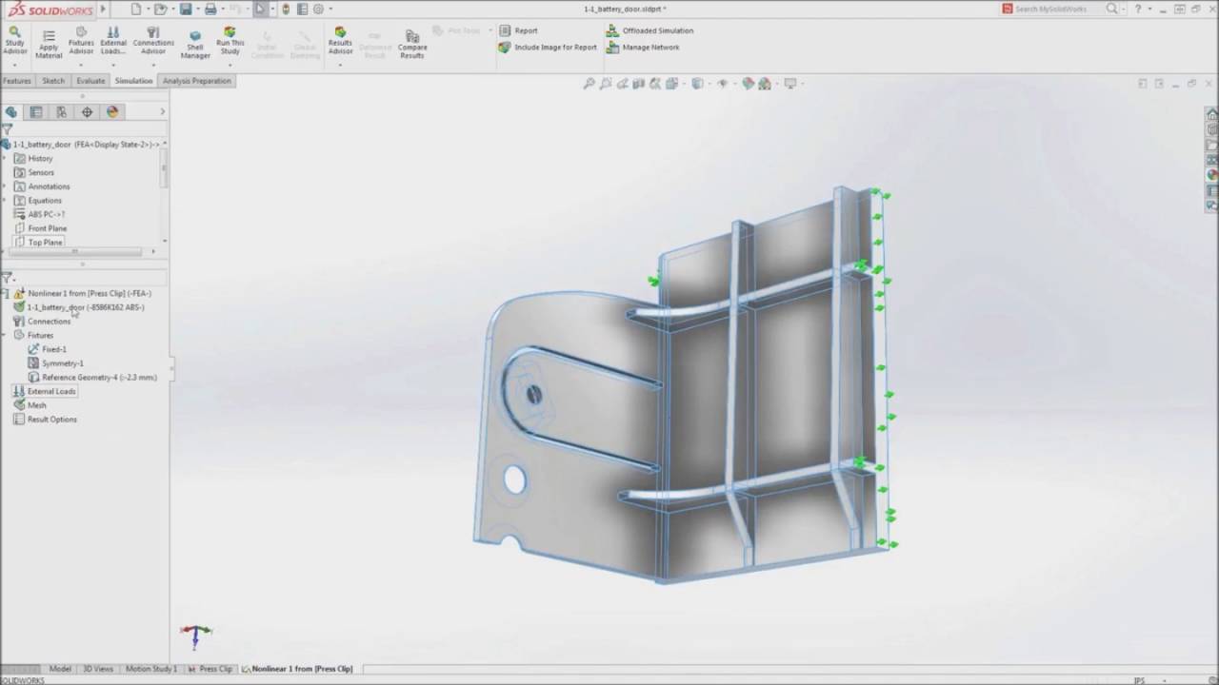This screenshot has height=685, width=1219.
Task: Run This Study
Action: click(x=230, y=40)
